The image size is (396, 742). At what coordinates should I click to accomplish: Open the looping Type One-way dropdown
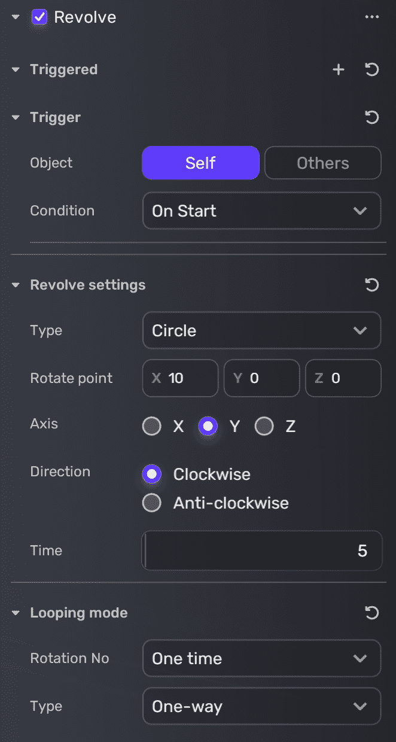click(x=261, y=706)
